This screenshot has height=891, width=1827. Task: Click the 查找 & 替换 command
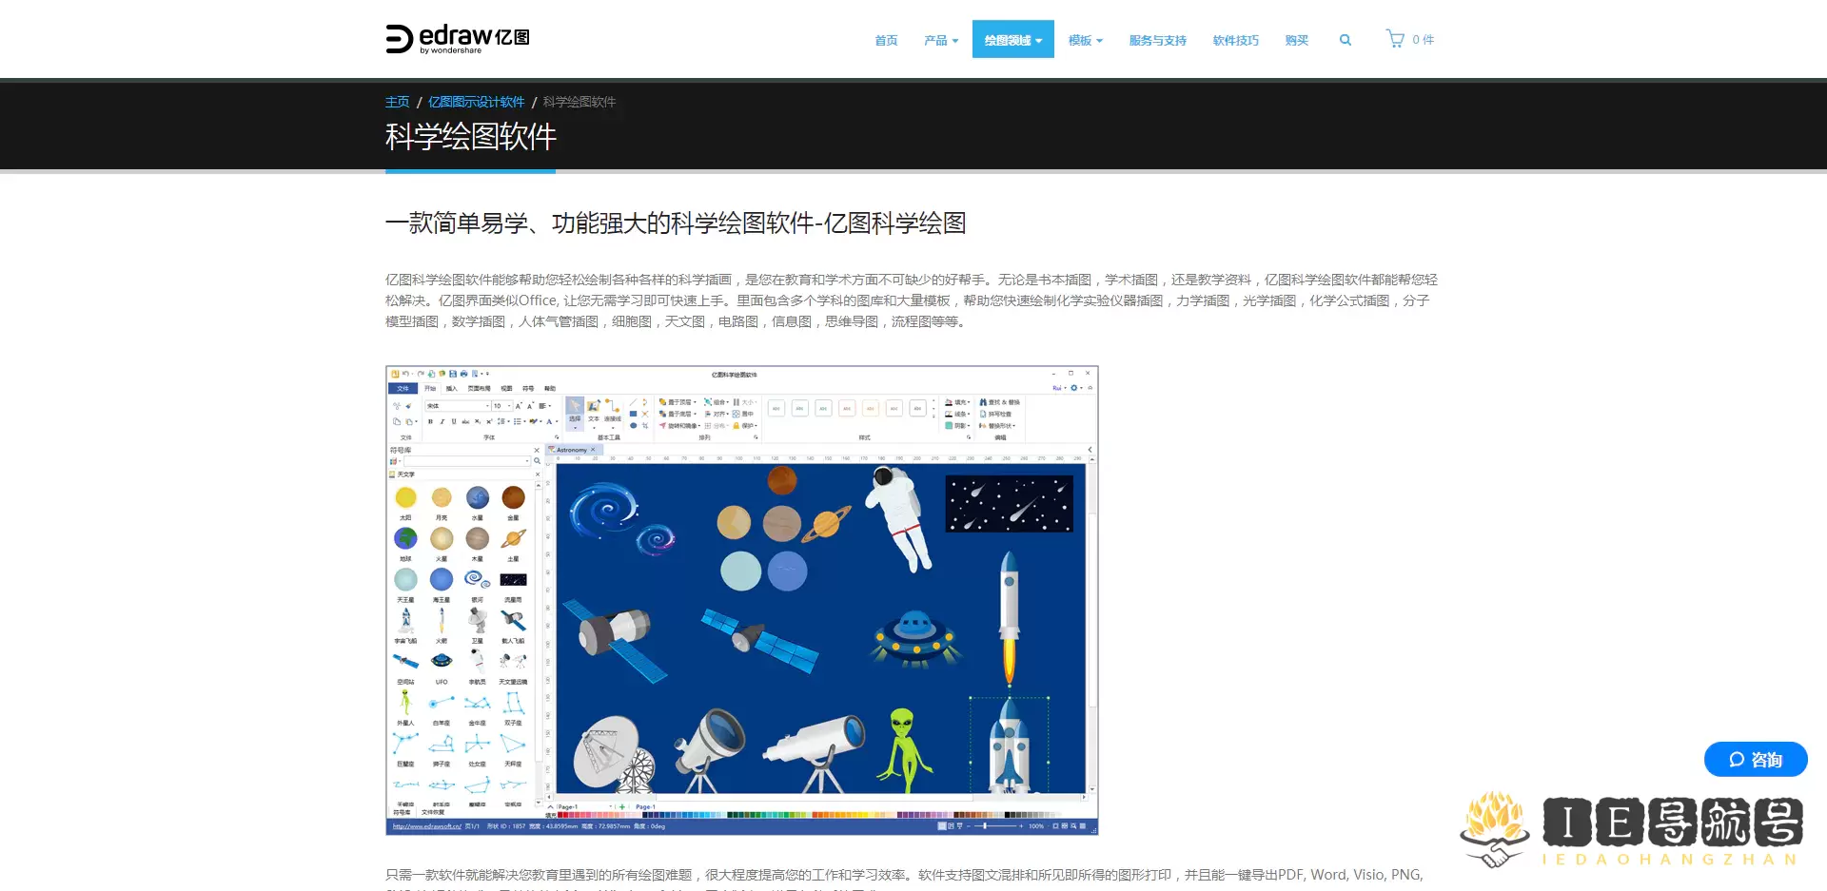999,402
